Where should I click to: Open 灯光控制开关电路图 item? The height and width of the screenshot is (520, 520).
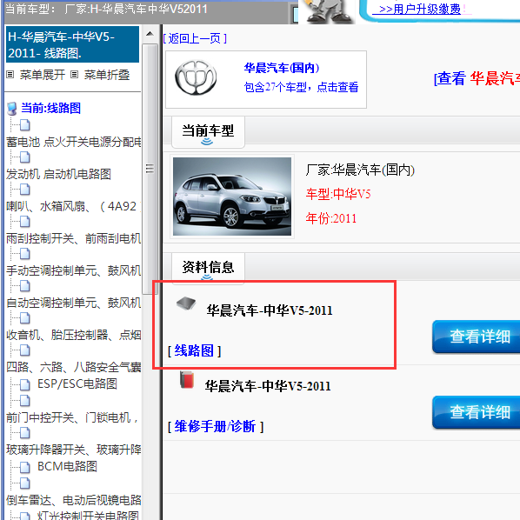click(88, 515)
